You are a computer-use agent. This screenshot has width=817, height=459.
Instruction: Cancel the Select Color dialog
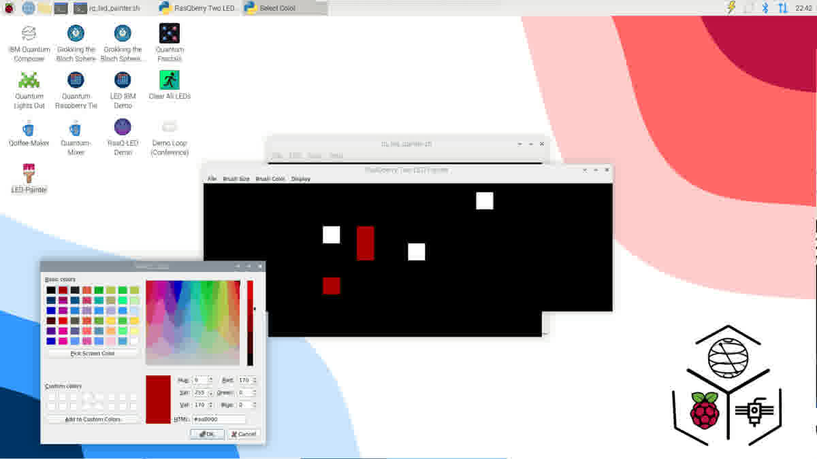[244, 434]
